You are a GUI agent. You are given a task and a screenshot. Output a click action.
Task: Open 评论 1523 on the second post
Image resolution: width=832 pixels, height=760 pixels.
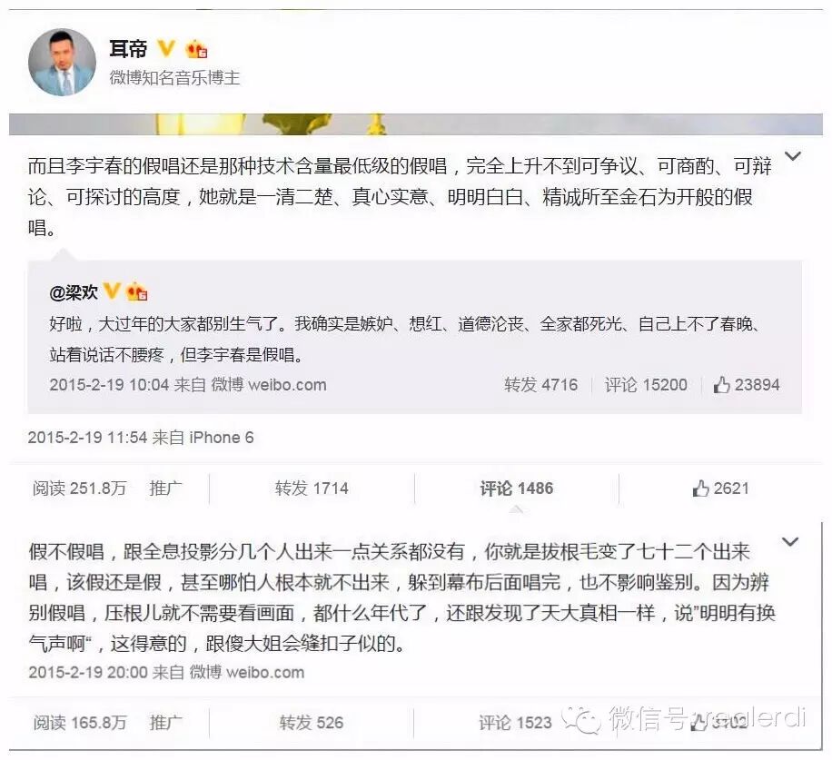click(515, 723)
